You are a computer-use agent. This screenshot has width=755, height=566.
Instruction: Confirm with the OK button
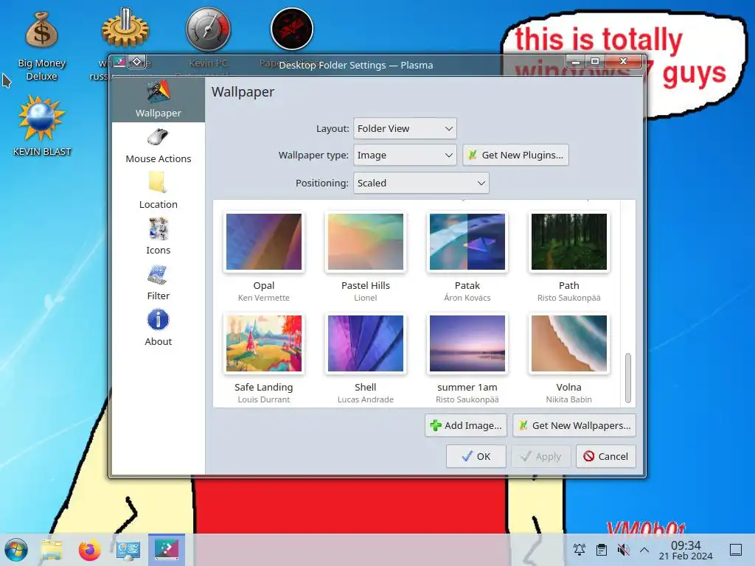pos(476,456)
